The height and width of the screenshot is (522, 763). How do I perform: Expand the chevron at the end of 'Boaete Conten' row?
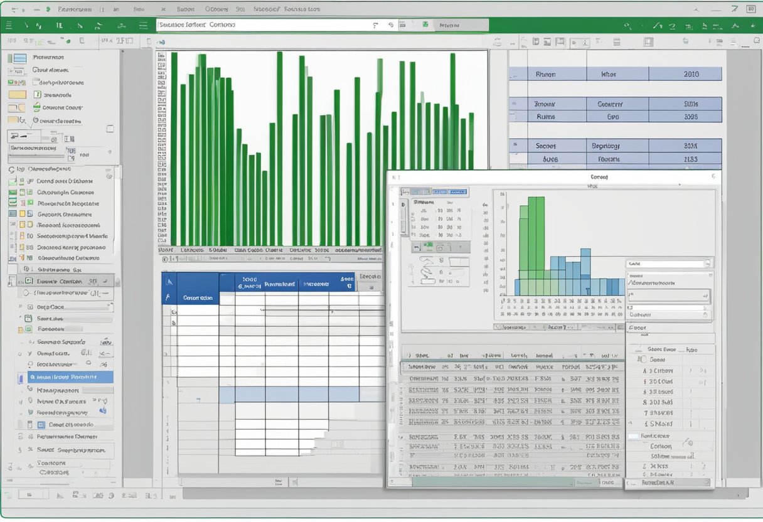(104, 282)
